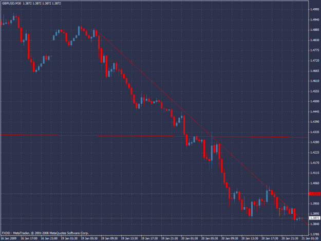Select the 1.4665 price axis label

pos(315,71)
